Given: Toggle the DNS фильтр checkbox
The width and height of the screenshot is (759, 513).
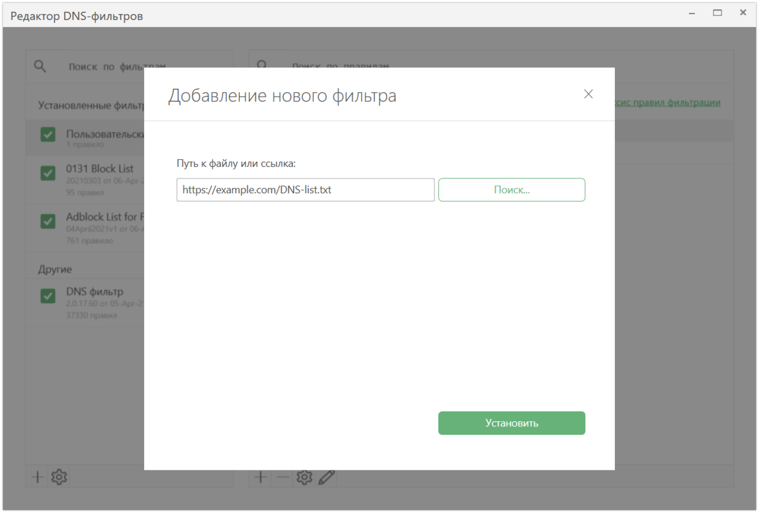Looking at the screenshot, I should pos(48,296).
